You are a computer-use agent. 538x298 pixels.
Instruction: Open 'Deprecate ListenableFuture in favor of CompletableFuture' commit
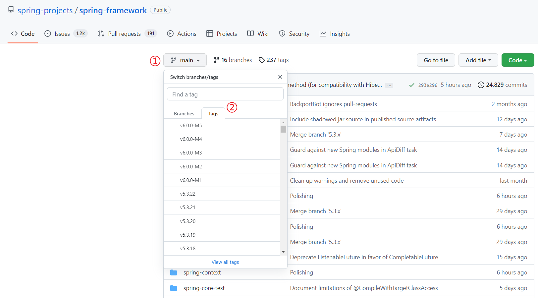click(x=364, y=257)
